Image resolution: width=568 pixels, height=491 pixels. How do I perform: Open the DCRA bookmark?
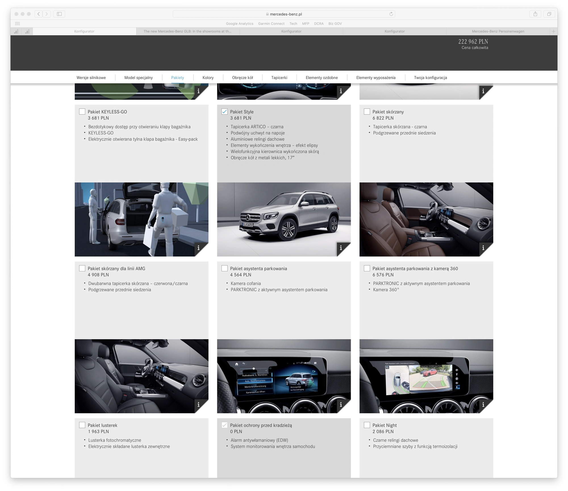[x=319, y=24]
